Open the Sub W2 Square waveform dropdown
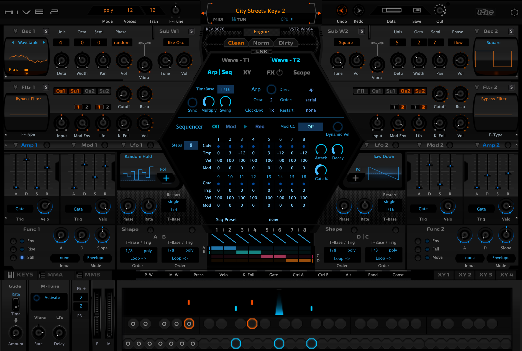Screen dimensions: 522x351 pyautogui.click(x=346, y=43)
